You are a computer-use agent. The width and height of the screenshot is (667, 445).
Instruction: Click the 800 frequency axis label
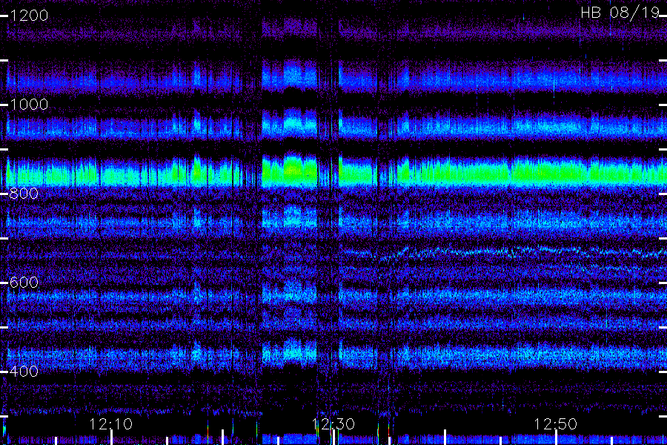[x=24, y=194]
